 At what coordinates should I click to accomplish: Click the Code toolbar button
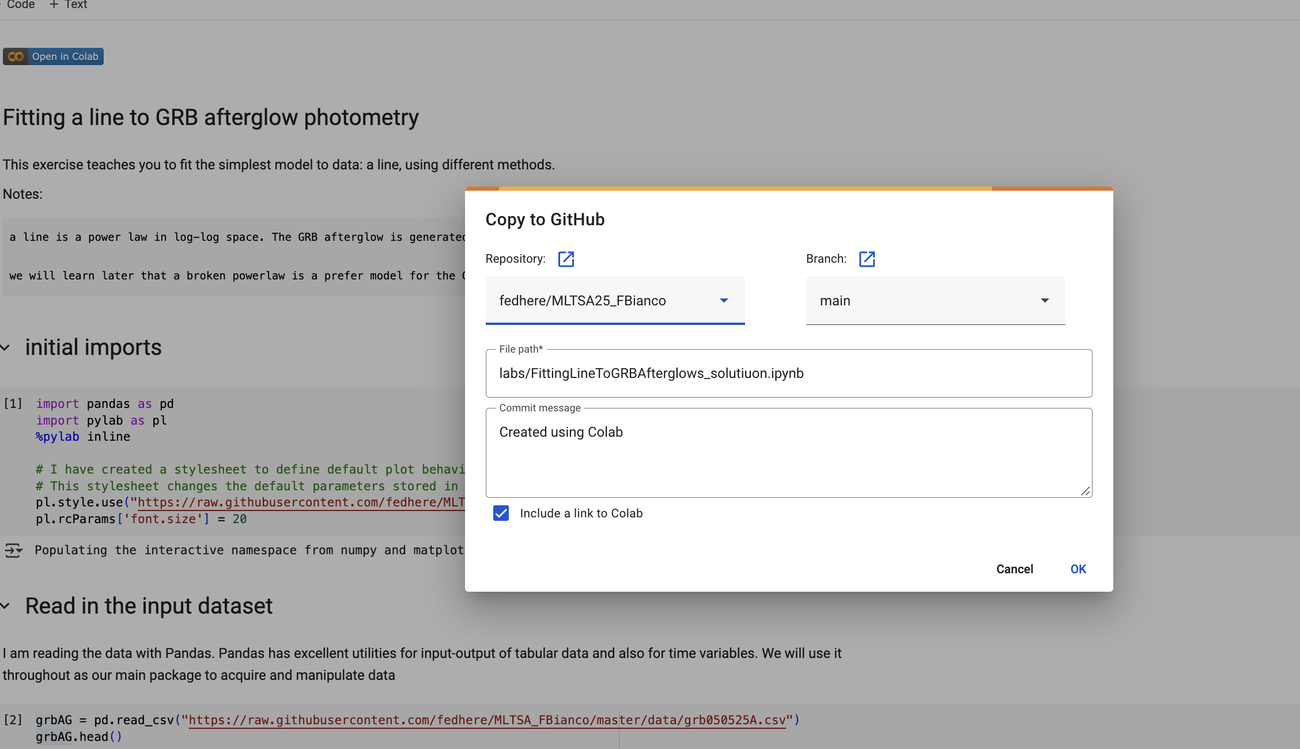click(20, 5)
